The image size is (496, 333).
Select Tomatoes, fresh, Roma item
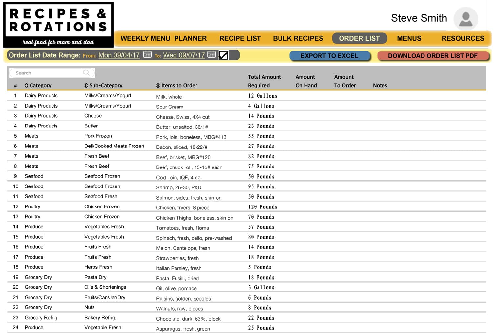[x=183, y=228]
